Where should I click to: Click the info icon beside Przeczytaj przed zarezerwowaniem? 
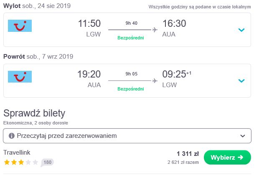[x=12, y=136]
